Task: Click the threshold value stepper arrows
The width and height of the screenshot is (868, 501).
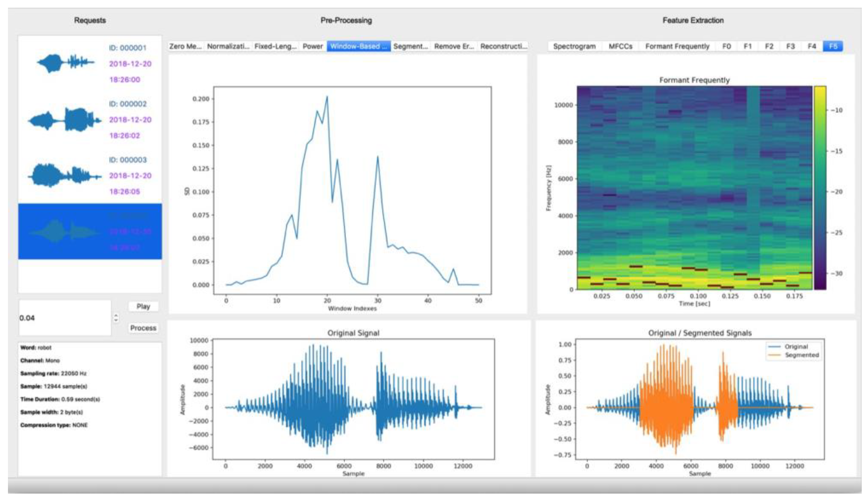Action: tap(116, 318)
